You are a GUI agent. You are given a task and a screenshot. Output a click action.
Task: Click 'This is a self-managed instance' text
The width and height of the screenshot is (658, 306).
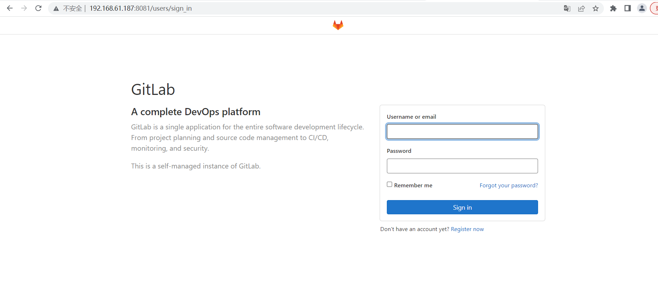click(x=196, y=166)
